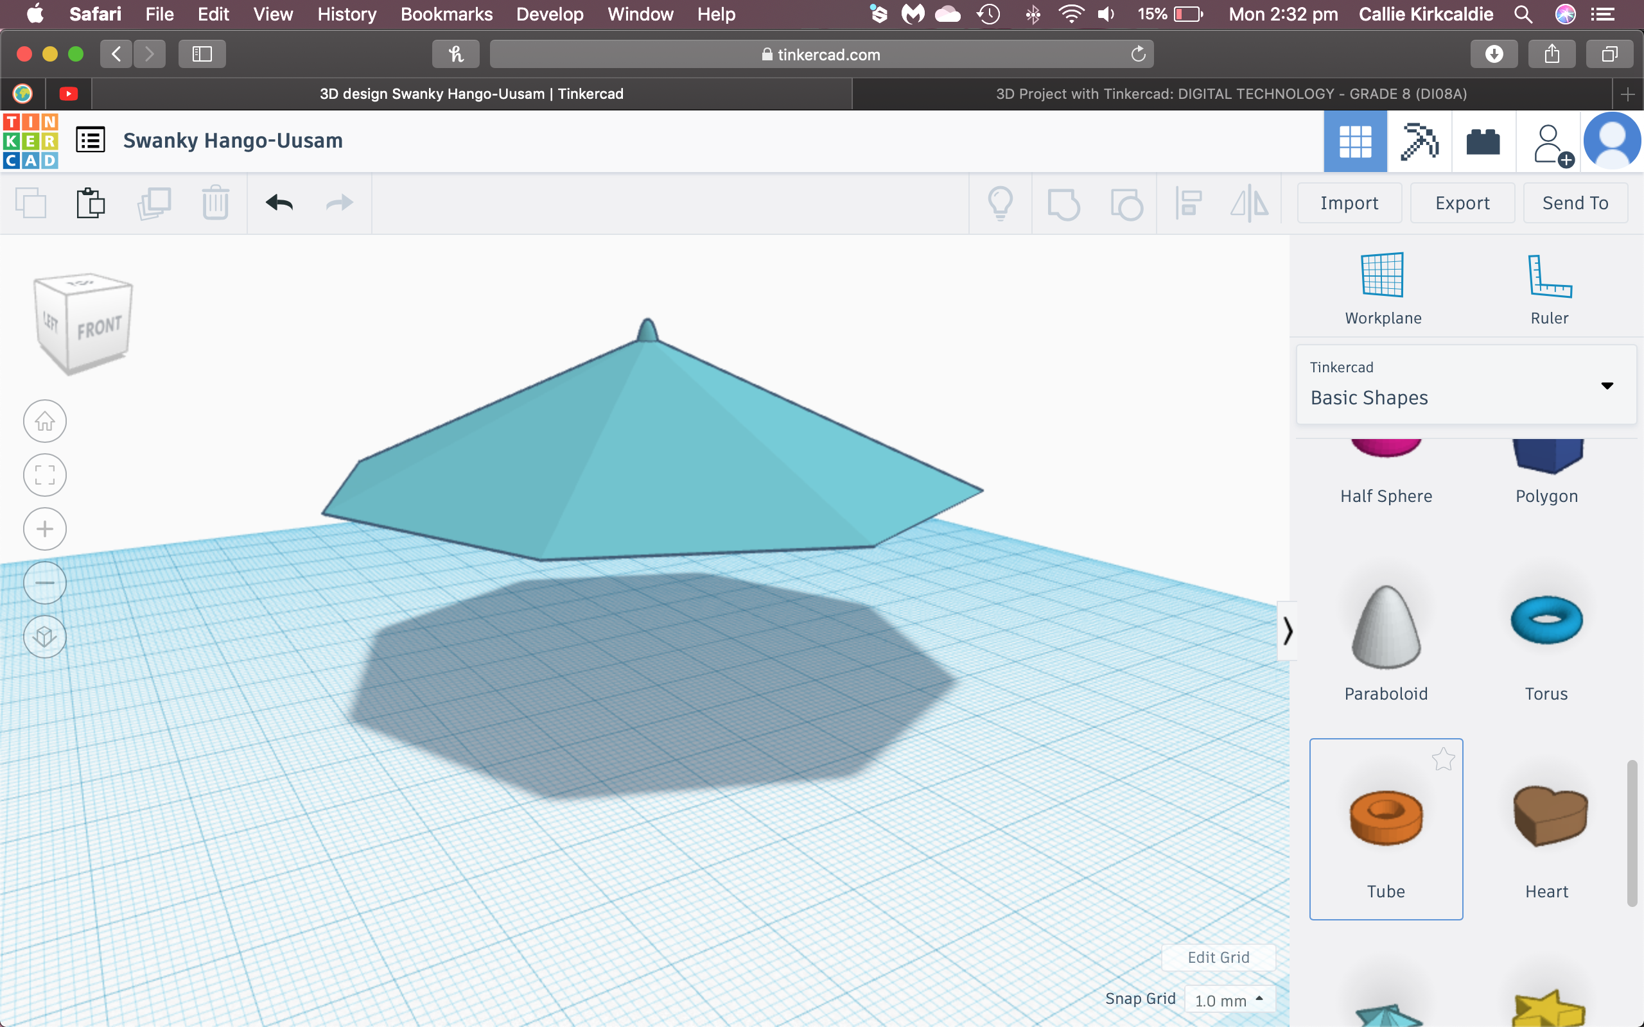Screen dimensions: 1644x1027
Task: Adjust the Snap Grid value
Action: pos(1227,999)
